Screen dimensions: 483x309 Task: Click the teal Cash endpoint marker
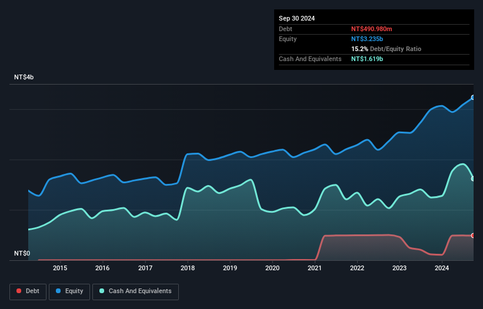(x=473, y=179)
